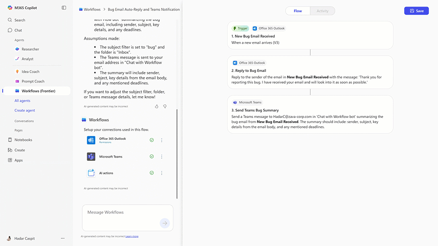Give thumbs down to the response
Viewport: 438px width, 246px height.
point(165,106)
